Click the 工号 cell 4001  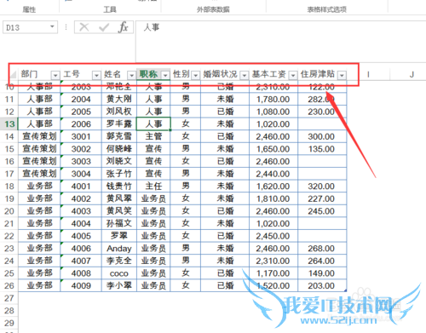coord(81,187)
